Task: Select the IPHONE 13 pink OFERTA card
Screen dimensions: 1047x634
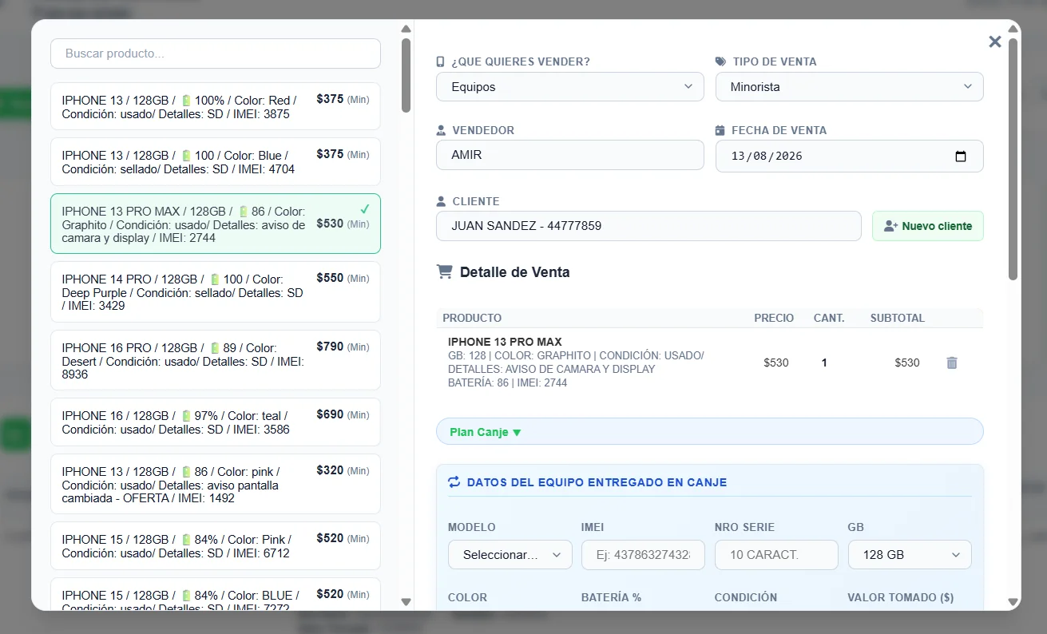Action: [216, 484]
